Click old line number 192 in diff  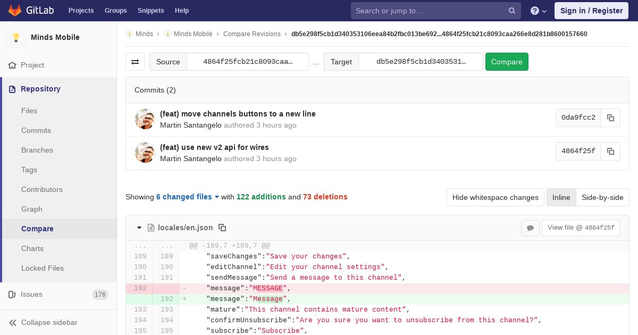pyautogui.click(x=140, y=288)
